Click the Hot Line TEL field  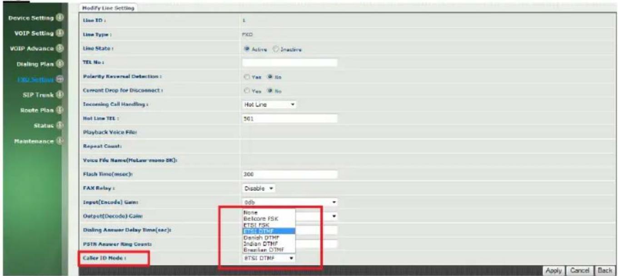click(x=289, y=119)
